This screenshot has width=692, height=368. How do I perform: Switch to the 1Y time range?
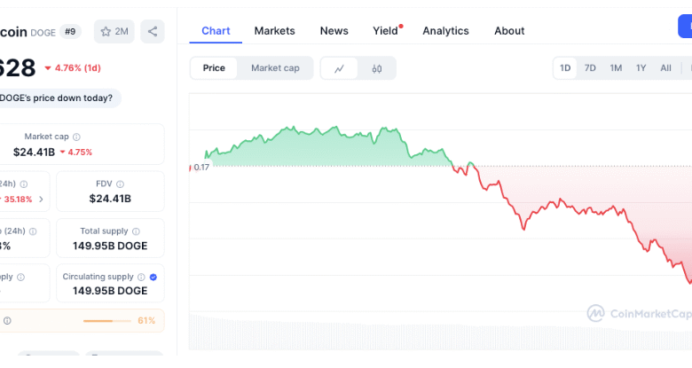tap(641, 68)
